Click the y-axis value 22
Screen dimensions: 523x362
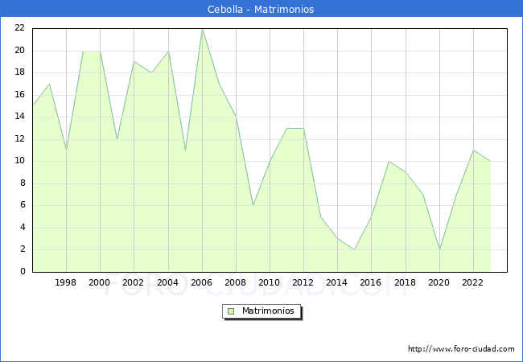point(19,28)
